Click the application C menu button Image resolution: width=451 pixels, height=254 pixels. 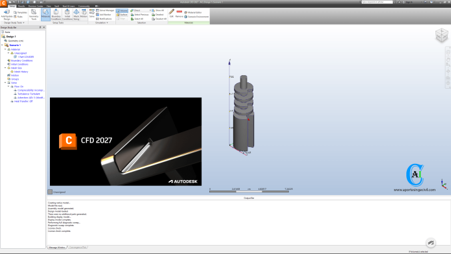click(x=4, y=3)
